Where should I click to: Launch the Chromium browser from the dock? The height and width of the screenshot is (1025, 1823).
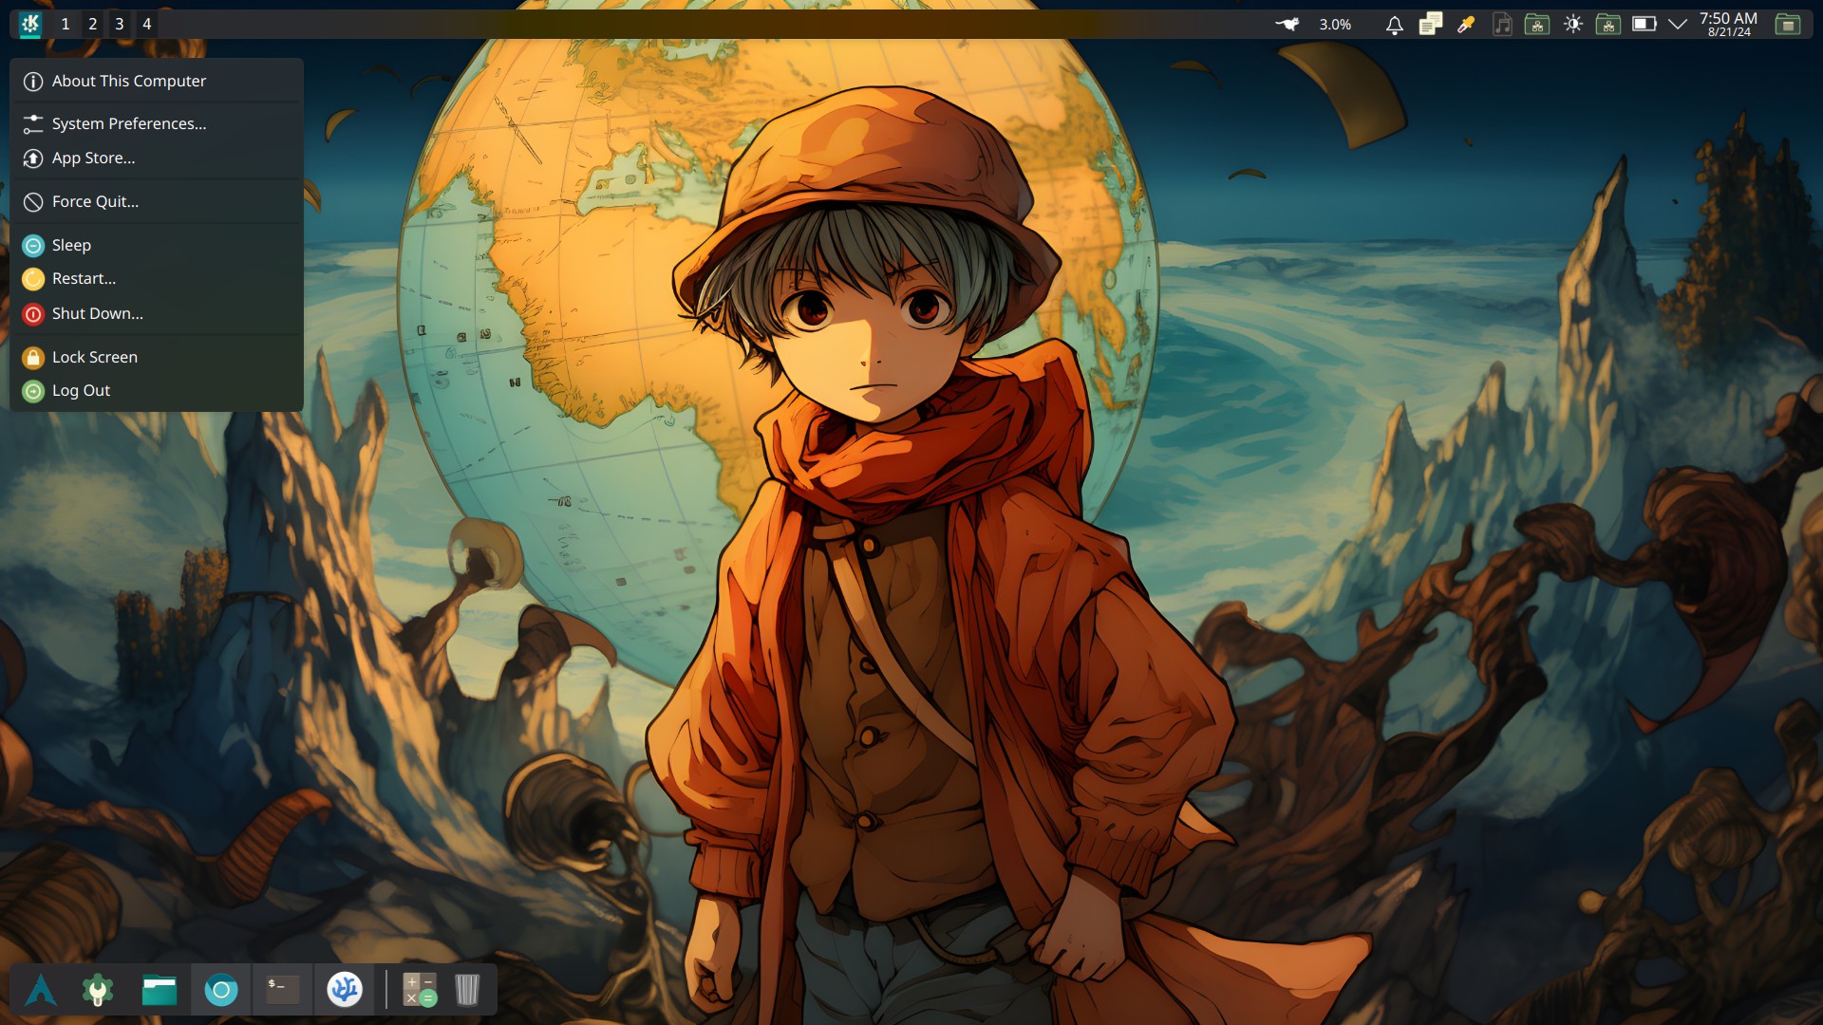221,990
